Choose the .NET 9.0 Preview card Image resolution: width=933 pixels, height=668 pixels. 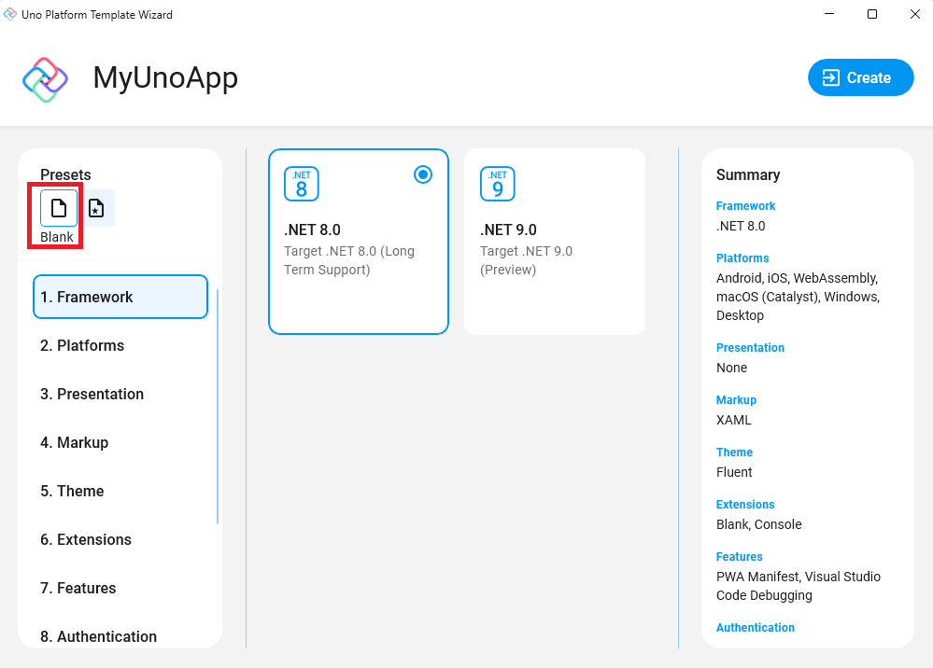click(554, 242)
